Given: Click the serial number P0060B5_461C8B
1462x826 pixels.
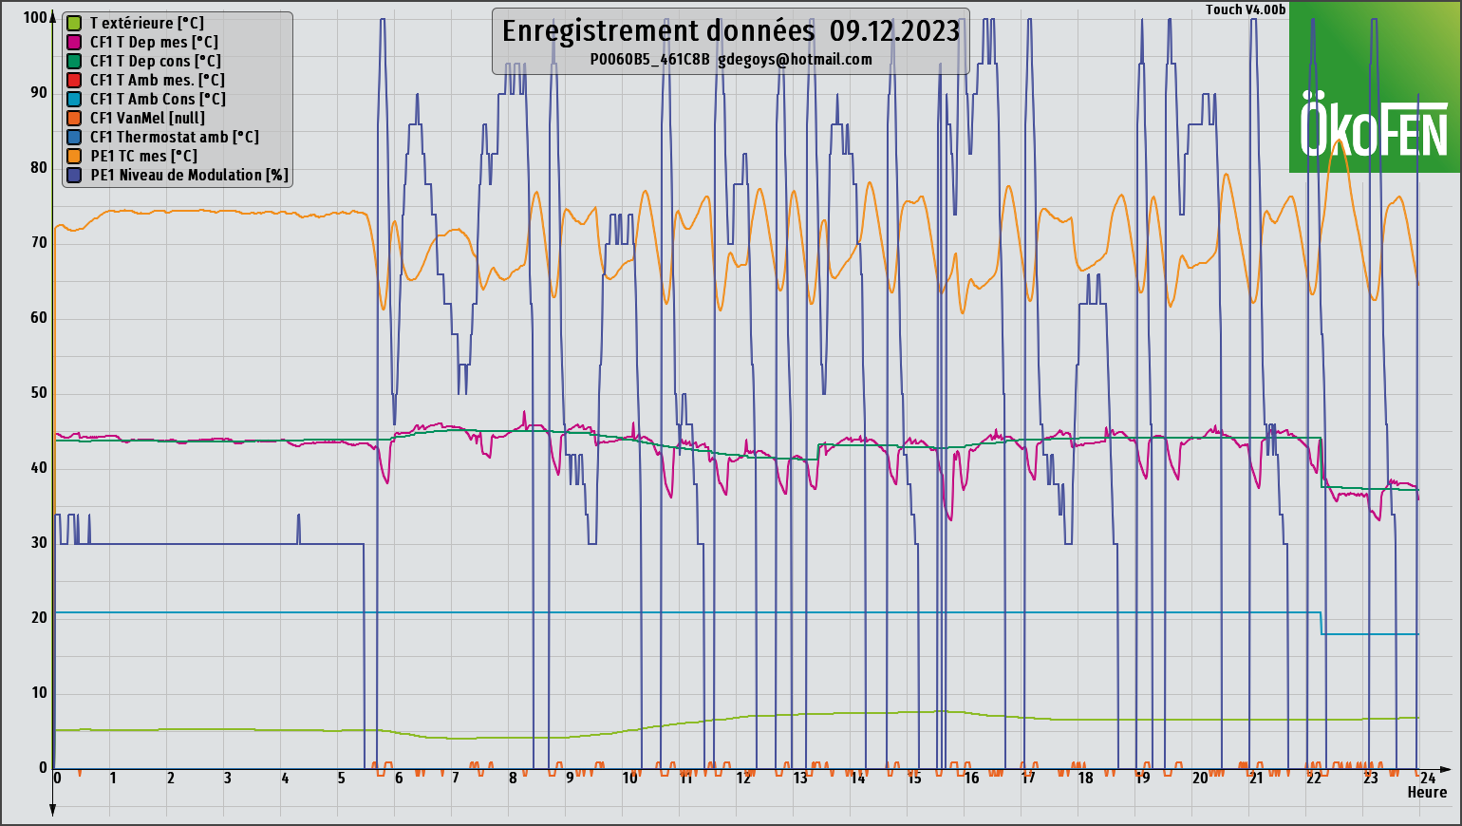Looking at the screenshot, I should click(x=649, y=59).
